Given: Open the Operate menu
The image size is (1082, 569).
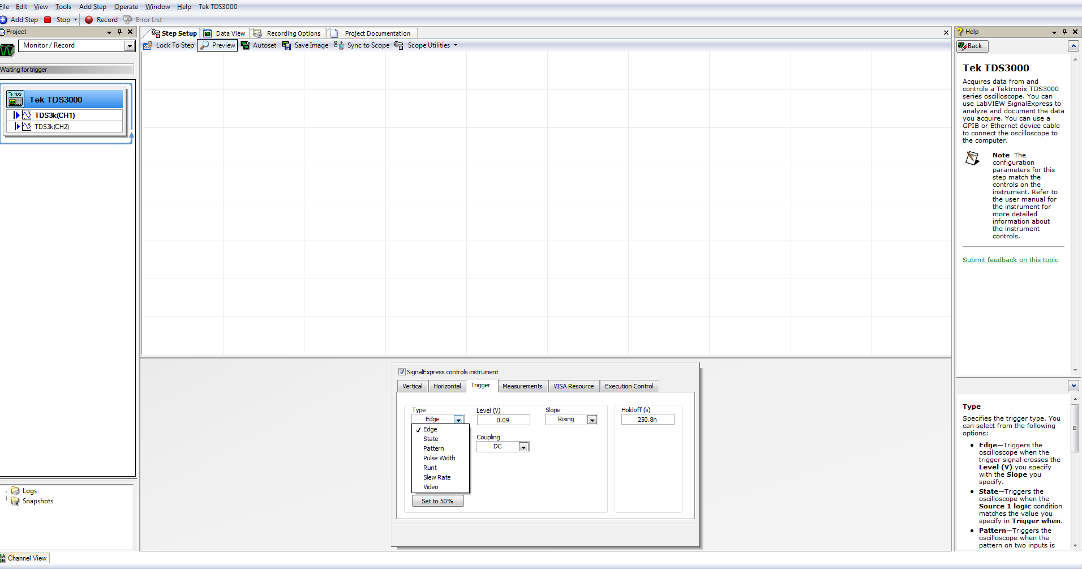Looking at the screenshot, I should (126, 7).
